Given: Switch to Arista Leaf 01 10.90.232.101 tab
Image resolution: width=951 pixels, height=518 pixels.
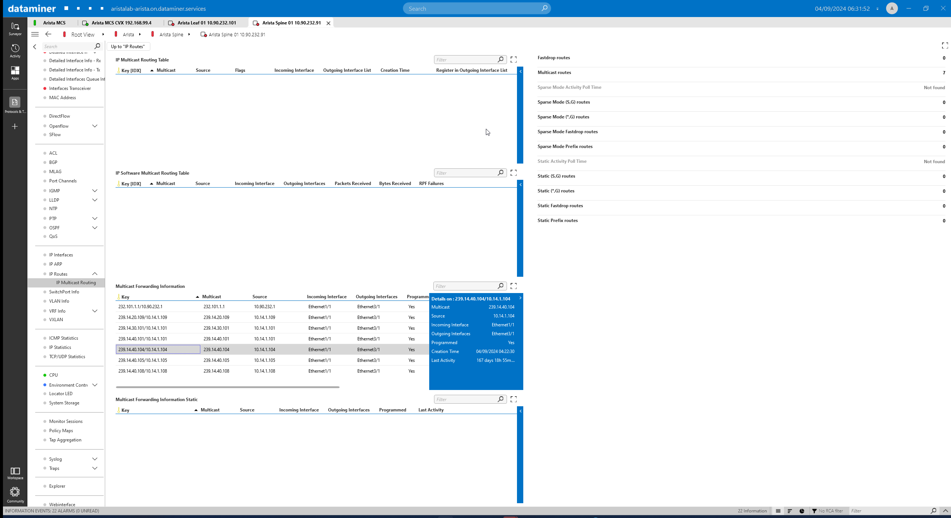Looking at the screenshot, I should tap(207, 23).
